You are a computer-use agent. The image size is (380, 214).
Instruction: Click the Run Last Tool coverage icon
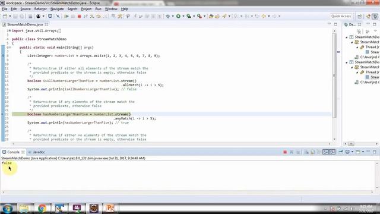(189, 16)
